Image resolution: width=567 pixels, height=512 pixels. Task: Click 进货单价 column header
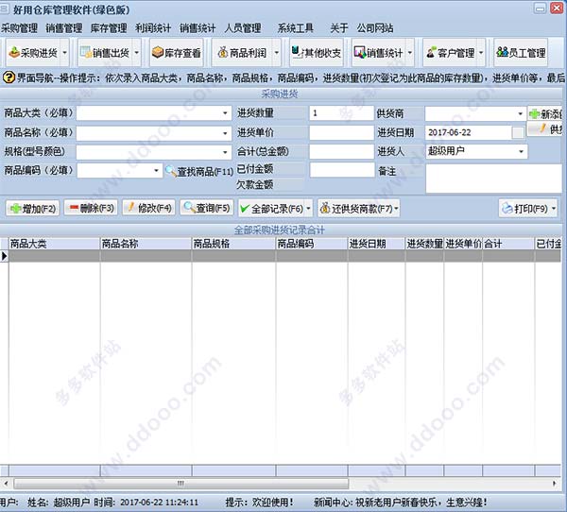[x=463, y=244]
